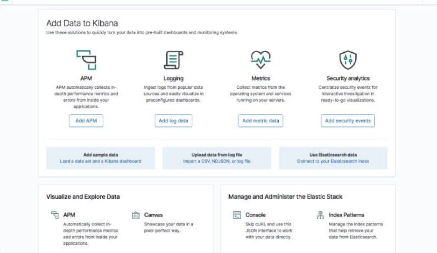437x253 pixels.
Task: Open the APM item in Visualize and Explore Data
Action: point(69,215)
